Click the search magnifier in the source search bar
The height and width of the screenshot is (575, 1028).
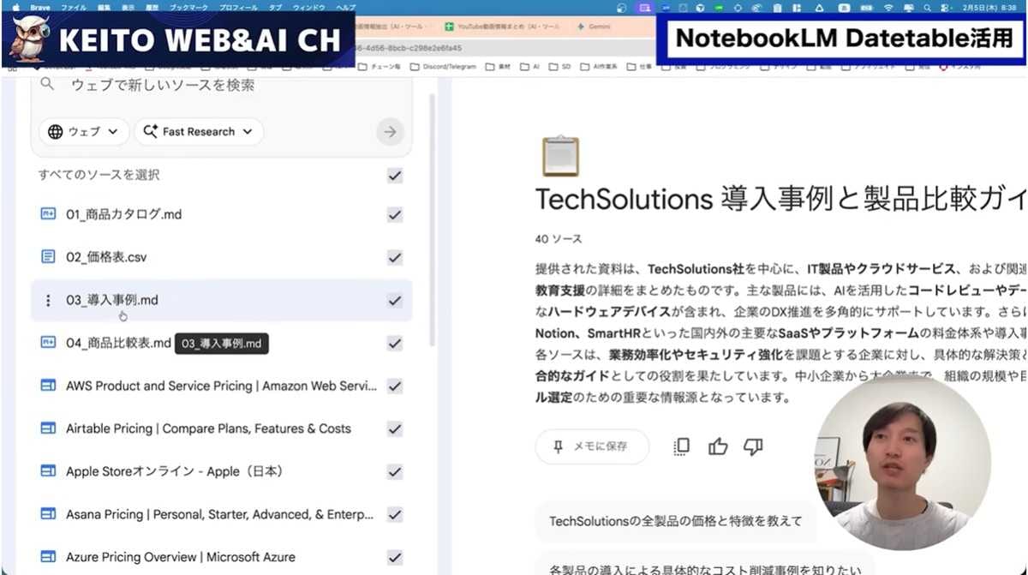coord(45,83)
